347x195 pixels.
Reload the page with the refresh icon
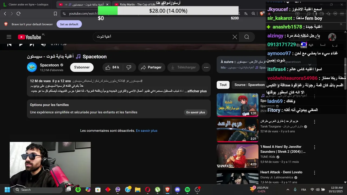pyautogui.click(x=18, y=14)
